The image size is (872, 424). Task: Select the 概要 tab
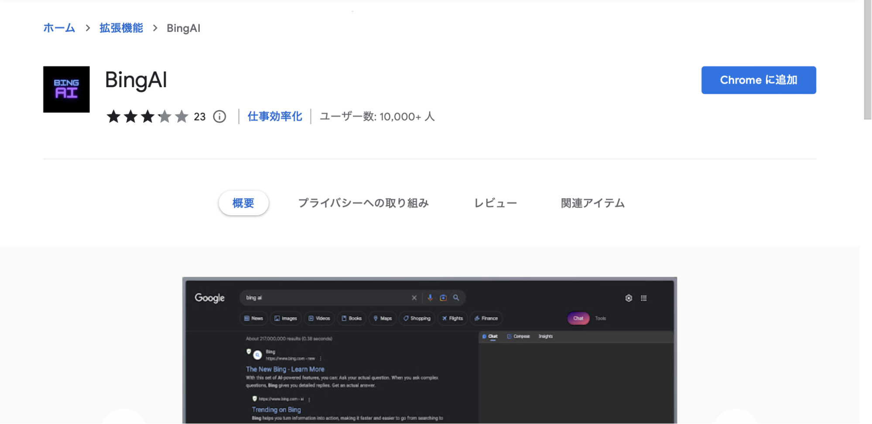pos(243,203)
